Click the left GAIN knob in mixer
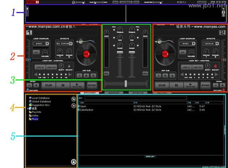The height and width of the screenshot is (168, 228). [x=106, y=32]
